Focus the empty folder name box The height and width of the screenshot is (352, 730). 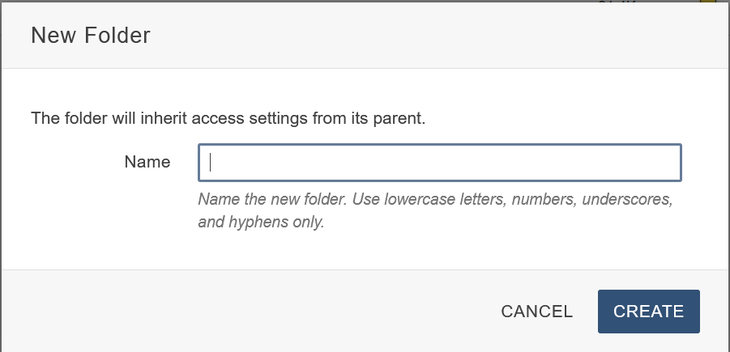[439, 163]
